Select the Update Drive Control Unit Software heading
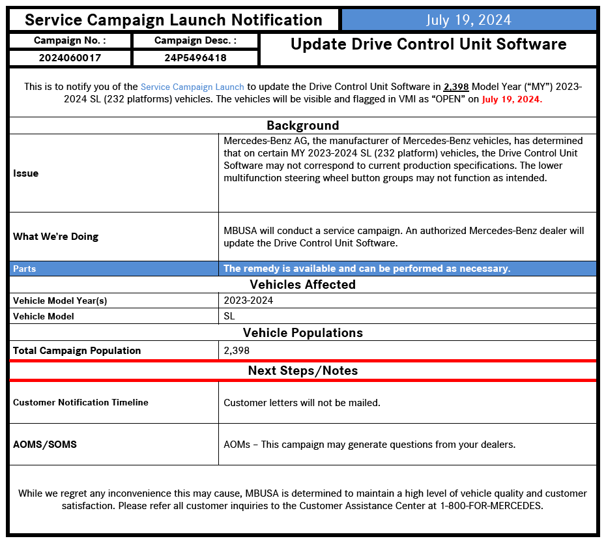 [428, 44]
